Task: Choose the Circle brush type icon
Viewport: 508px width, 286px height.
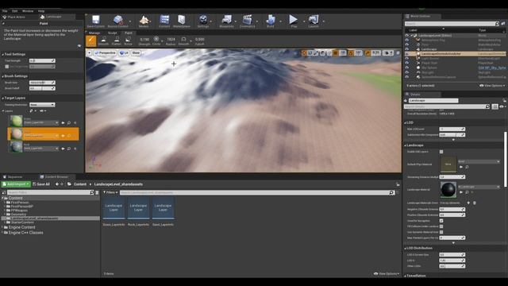Action: (156, 39)
